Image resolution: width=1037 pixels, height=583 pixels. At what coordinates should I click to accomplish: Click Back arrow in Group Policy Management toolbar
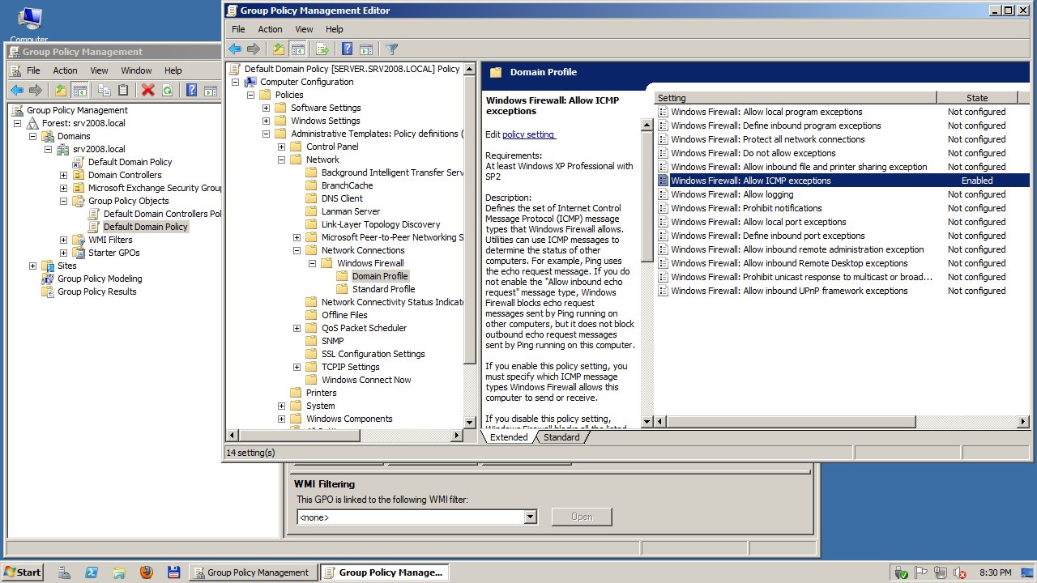click(16, 90)
